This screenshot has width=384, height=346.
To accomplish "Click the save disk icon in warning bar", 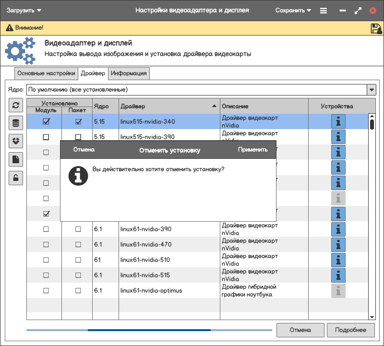I will tap(376, 28).
